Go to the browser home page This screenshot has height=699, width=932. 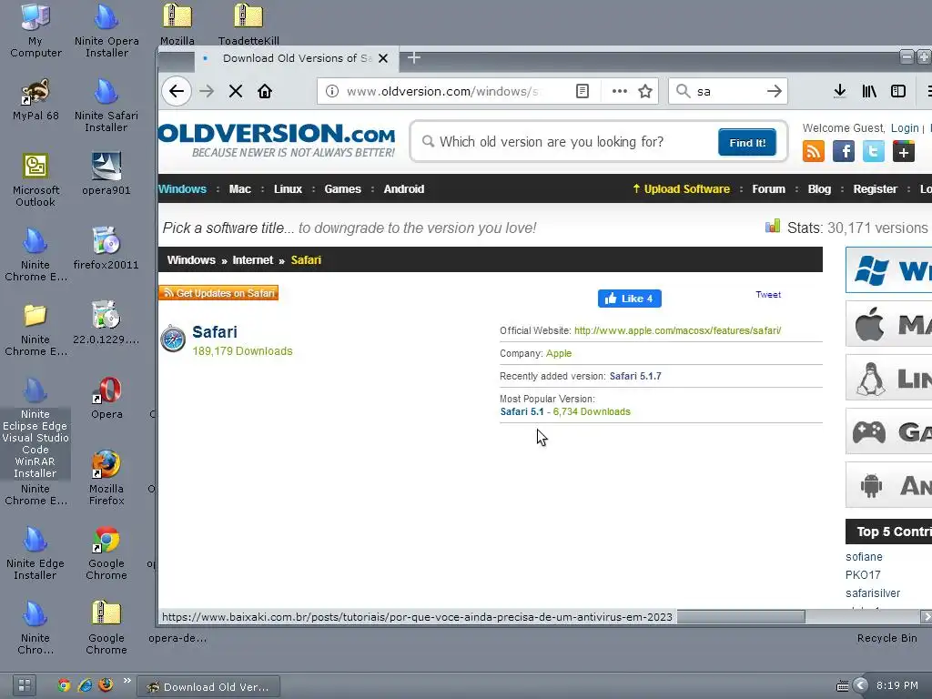coord(265,91)
